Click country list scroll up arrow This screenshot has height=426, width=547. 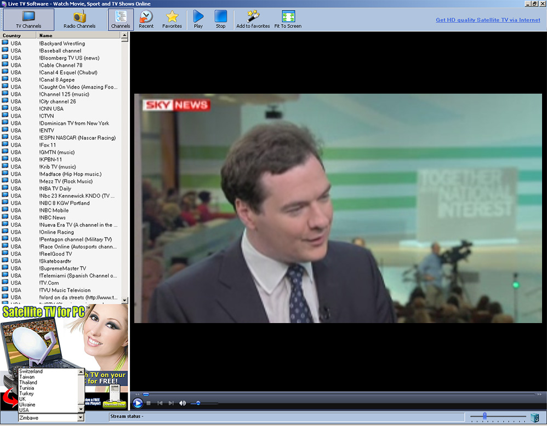point(81,372)
